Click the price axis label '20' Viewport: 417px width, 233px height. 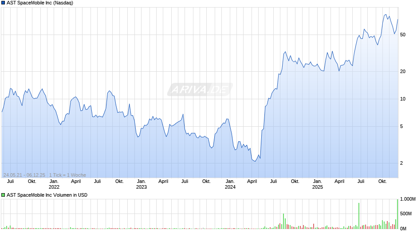(x=403, y=71)
